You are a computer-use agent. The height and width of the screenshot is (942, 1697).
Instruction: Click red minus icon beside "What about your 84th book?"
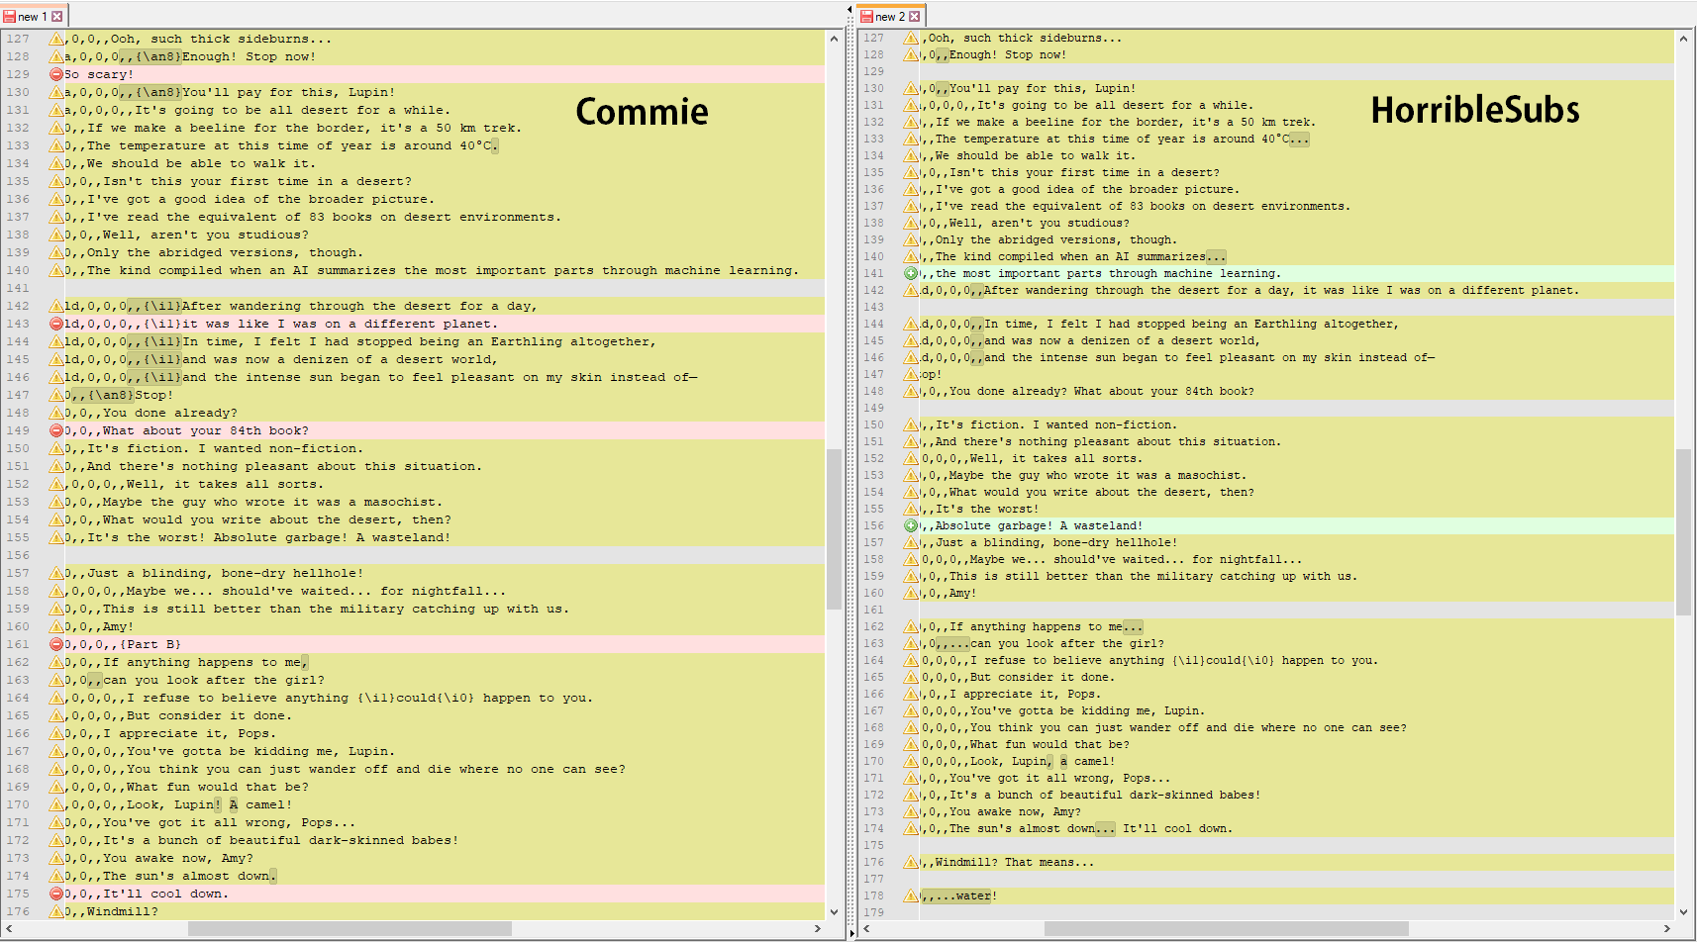coord(56,430)
